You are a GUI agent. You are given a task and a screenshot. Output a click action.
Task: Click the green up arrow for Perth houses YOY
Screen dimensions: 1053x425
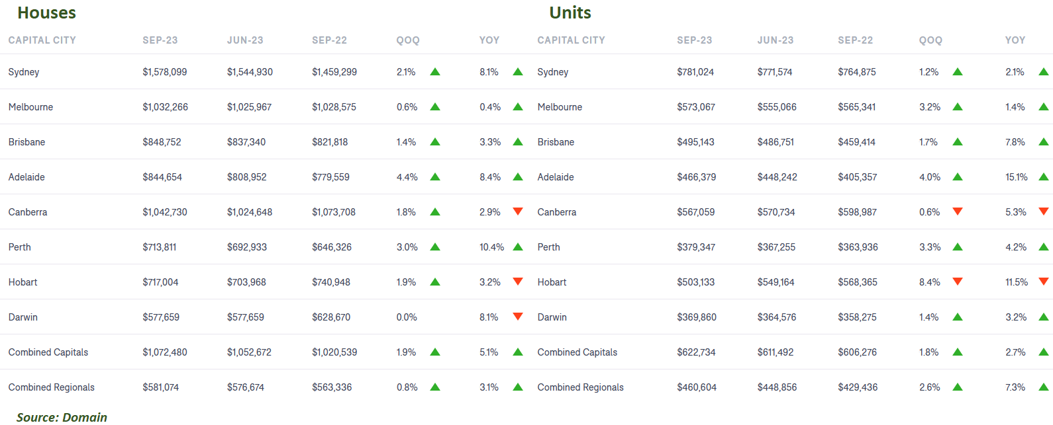518,247
